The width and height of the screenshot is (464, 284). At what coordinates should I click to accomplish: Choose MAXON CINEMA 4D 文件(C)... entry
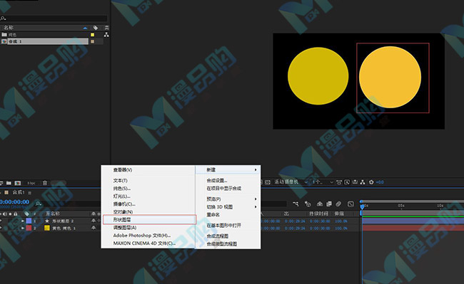click(x=148, y=243)
